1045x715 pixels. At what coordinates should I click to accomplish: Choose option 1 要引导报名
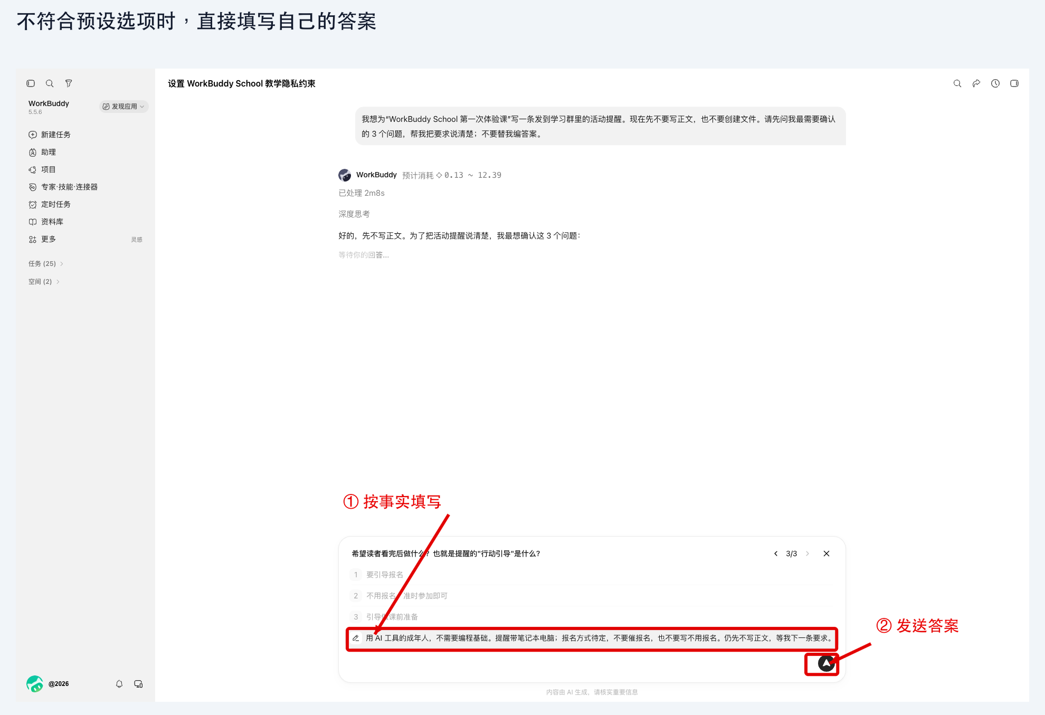[591, 575]
